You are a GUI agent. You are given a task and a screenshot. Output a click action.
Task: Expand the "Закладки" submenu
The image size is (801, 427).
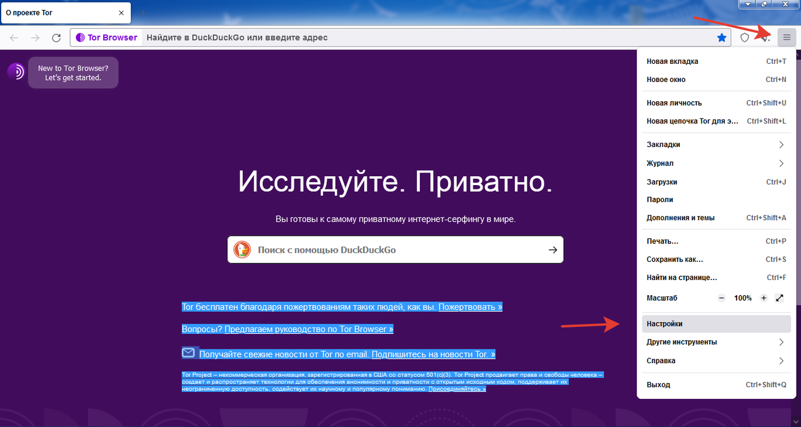pyautogui.click(x=717, y=144)
